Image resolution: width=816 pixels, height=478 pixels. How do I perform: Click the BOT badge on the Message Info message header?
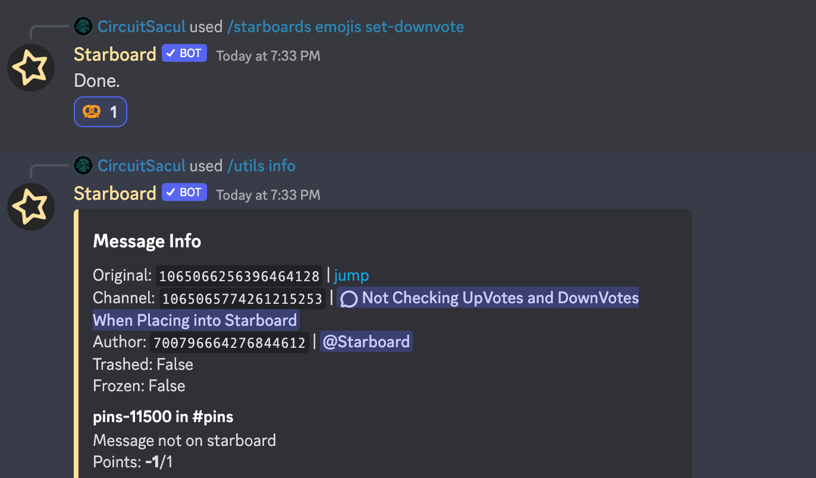(x=184, y=193)
